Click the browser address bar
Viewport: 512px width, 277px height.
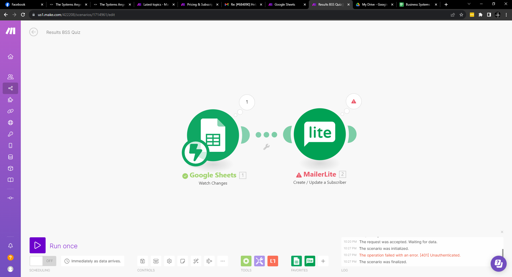coord(240,15)
